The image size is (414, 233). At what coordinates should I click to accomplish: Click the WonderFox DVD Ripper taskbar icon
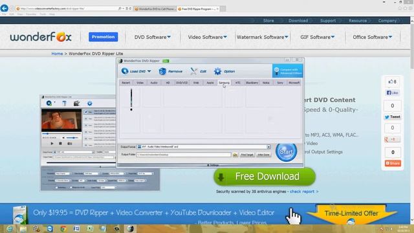click(130, 228)
